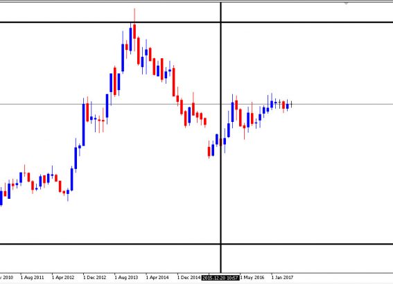Click the lowest red candle after the gap
The image size is (393, 284).
pyautogui.click(x=209, y=151)
